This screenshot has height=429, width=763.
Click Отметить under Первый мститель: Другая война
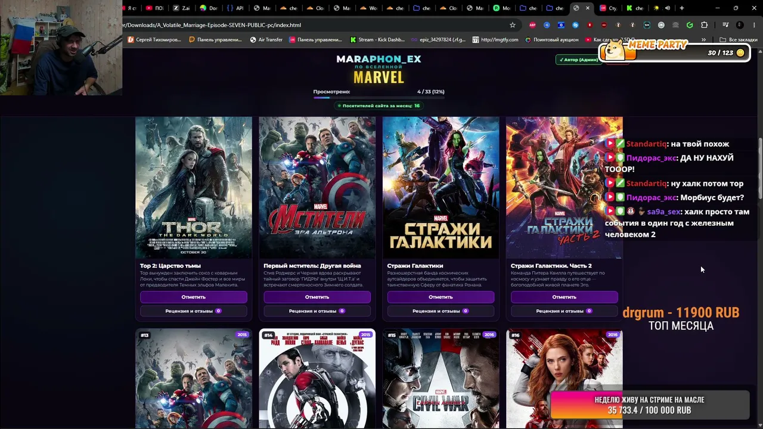[x=317, y=297]
